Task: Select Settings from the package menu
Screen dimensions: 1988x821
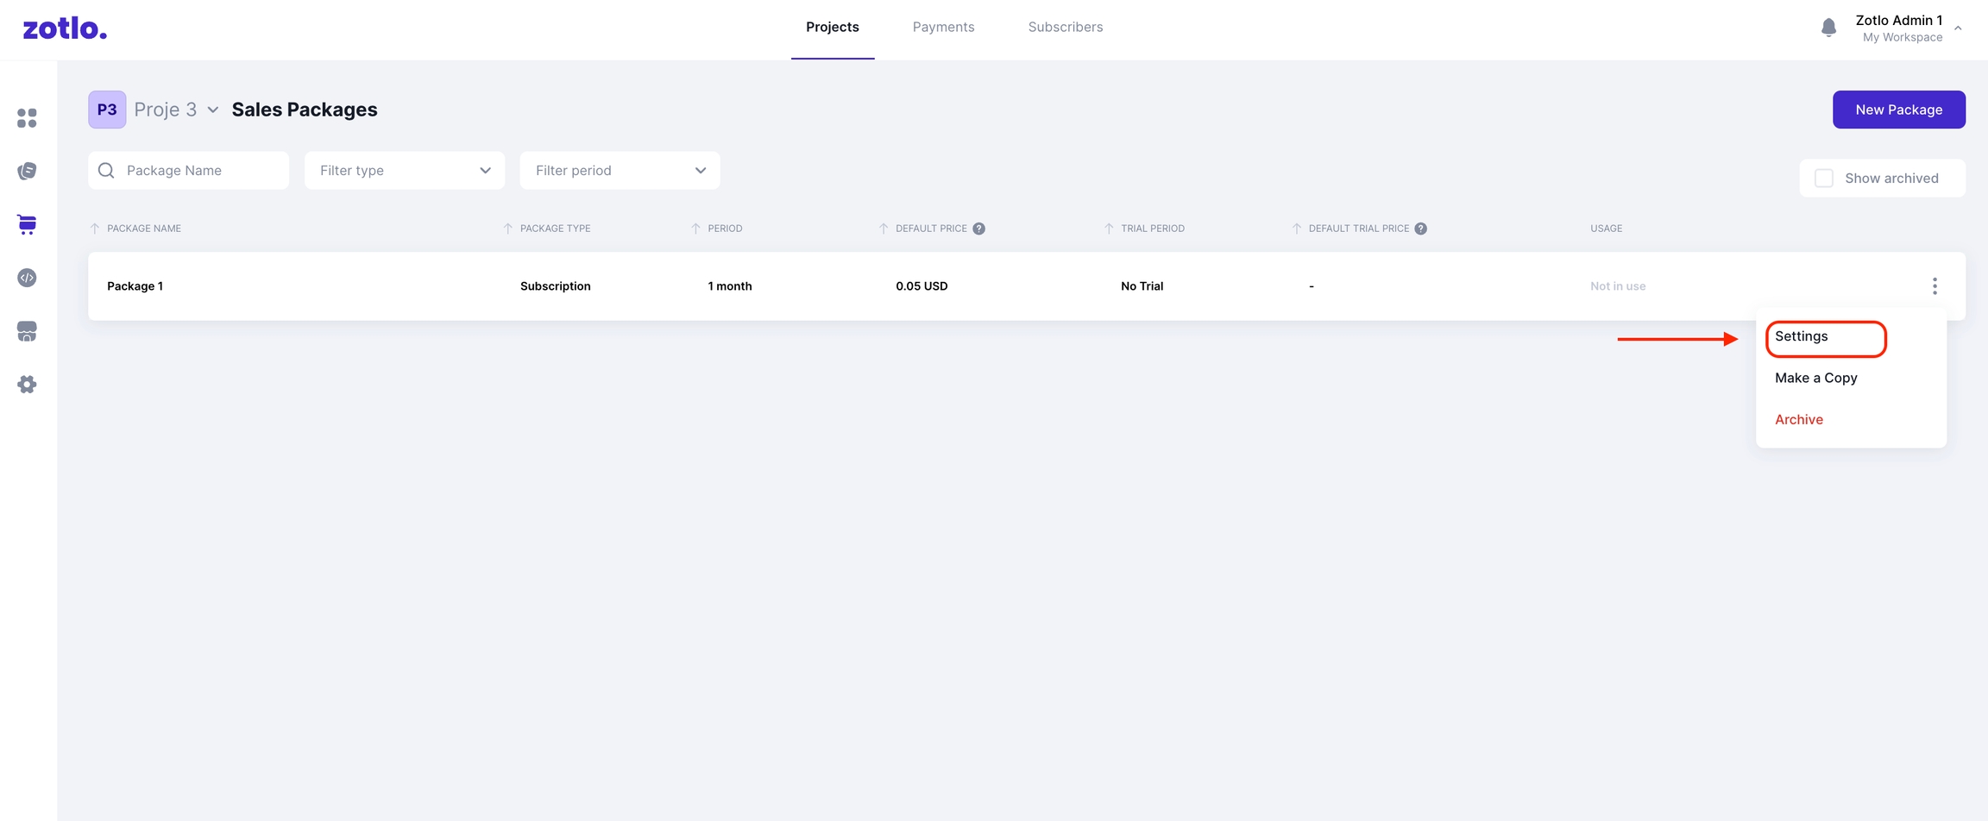Action: [x=1802, y=336]
